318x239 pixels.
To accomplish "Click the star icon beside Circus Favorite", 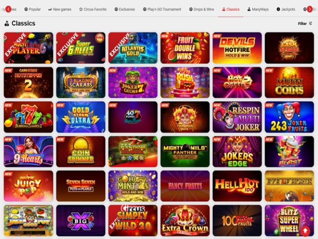I will [81, 9].
